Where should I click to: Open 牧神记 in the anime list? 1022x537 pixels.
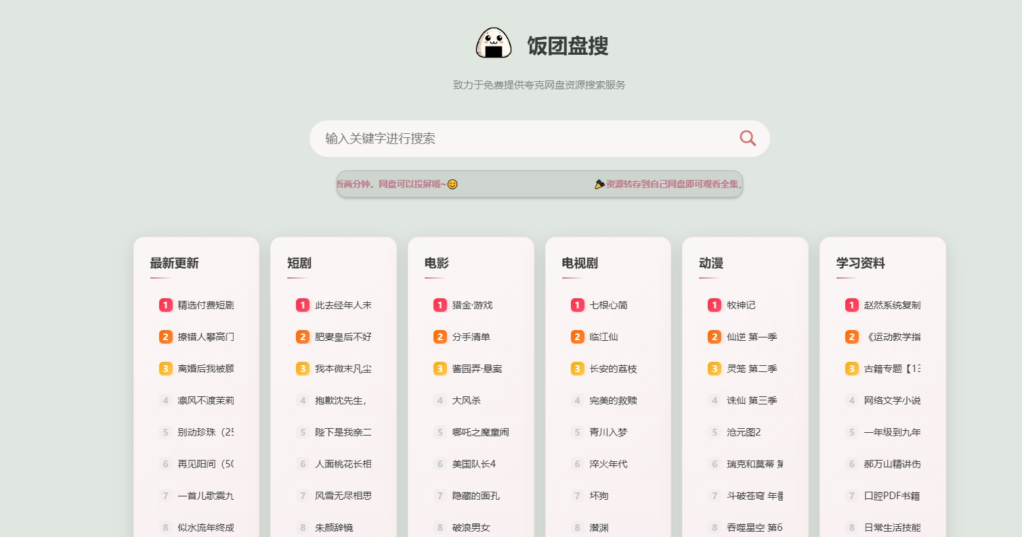[741, 305]
